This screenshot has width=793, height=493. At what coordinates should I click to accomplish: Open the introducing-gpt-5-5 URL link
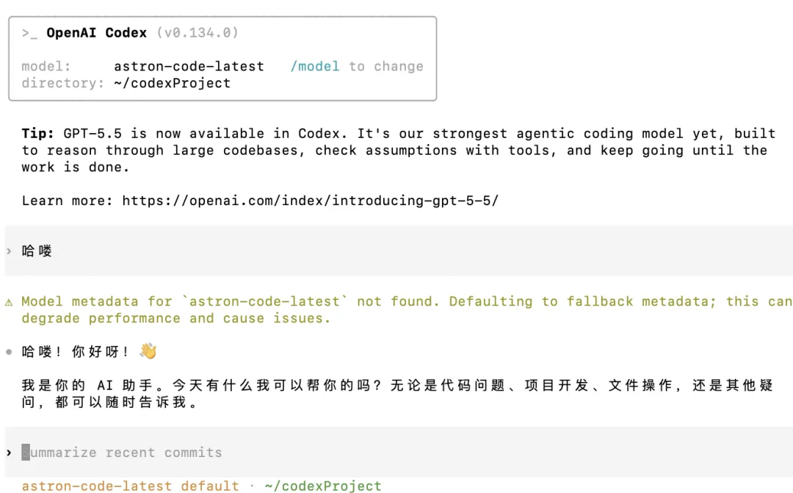(x=311, y=201)
